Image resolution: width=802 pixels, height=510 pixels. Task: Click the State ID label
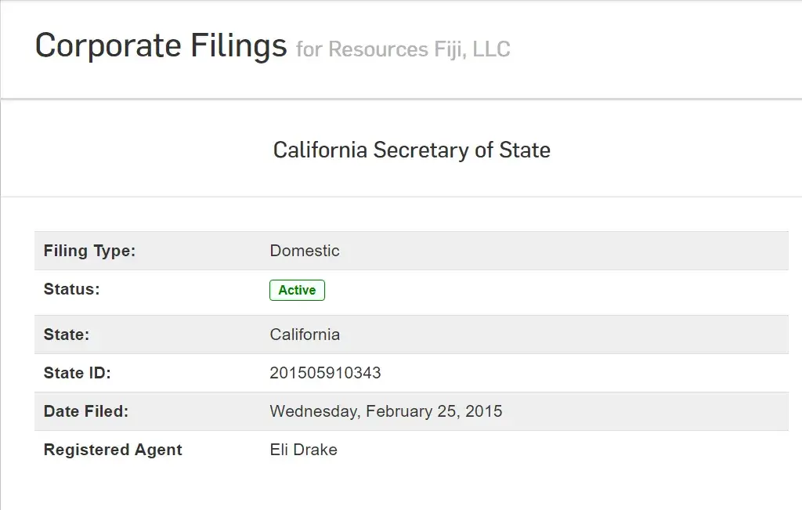click(x=78, y=373)
